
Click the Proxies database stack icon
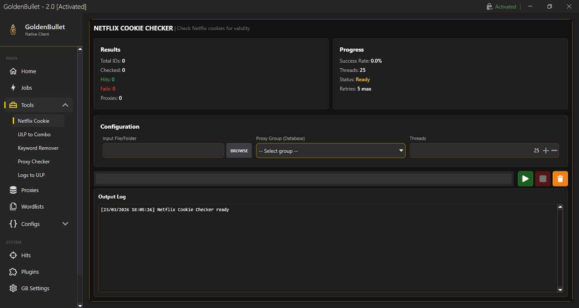(x=13, y=190)
